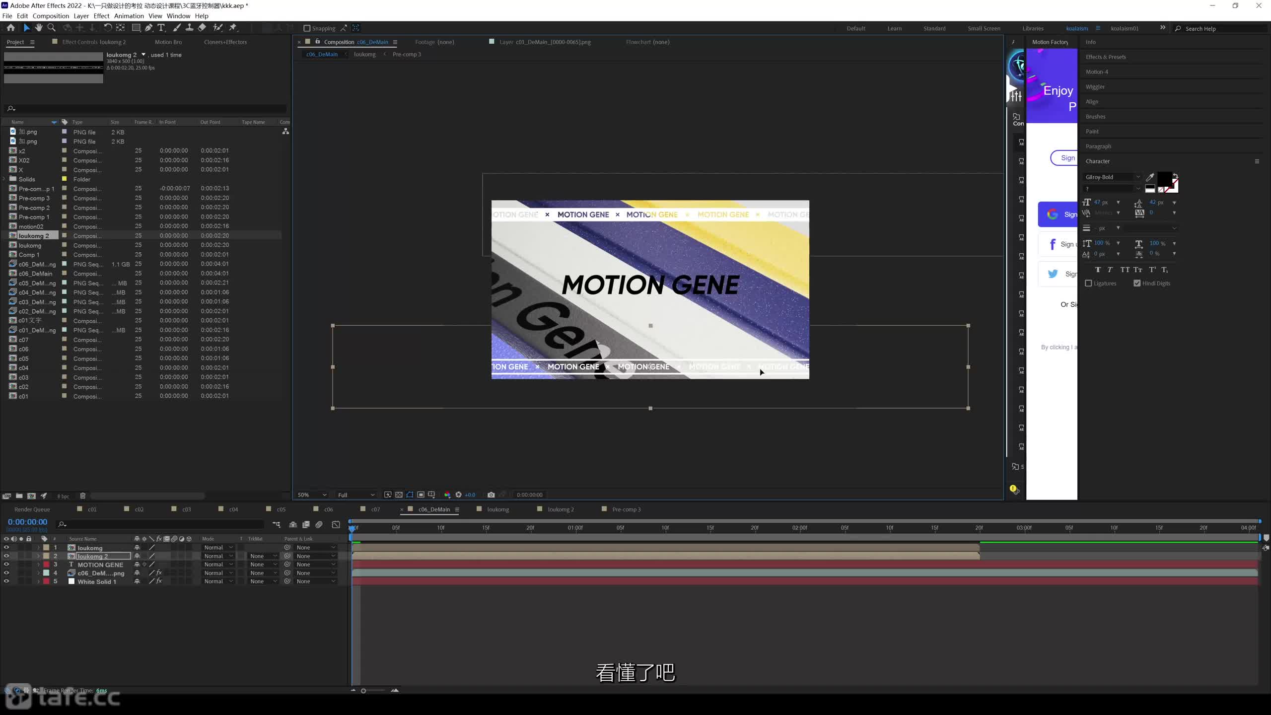Switch to the Standard workspace
Image resolution: width=1271 pixels, height=715 pixels.
[x=934, y=28]
